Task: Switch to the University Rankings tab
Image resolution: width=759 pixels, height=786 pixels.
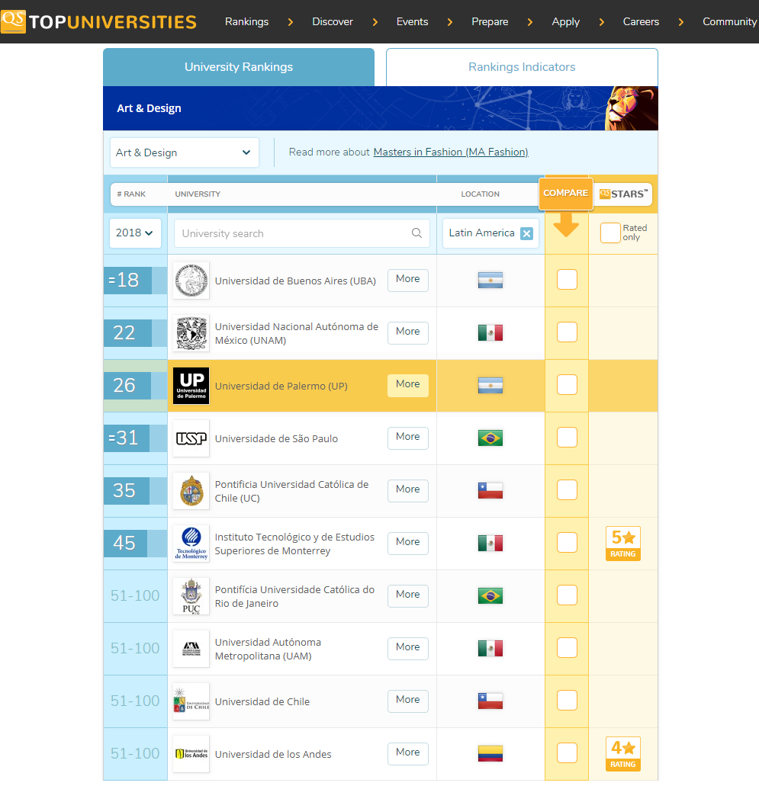Action: [x=239, y=67]
